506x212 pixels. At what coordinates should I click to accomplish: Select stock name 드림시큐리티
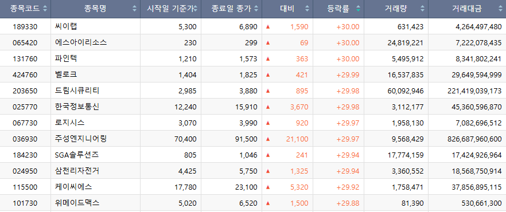click(x=77, y=91)
